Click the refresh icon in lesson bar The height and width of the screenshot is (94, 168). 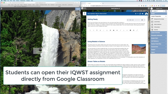[x=140, y=14]
